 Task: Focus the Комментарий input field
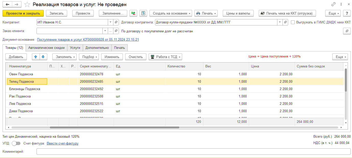point(193,152)
